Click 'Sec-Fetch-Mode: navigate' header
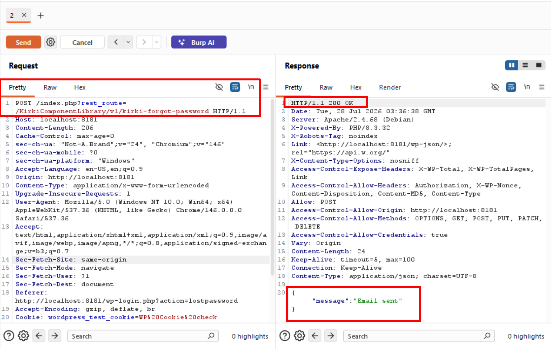 (65, 267)
